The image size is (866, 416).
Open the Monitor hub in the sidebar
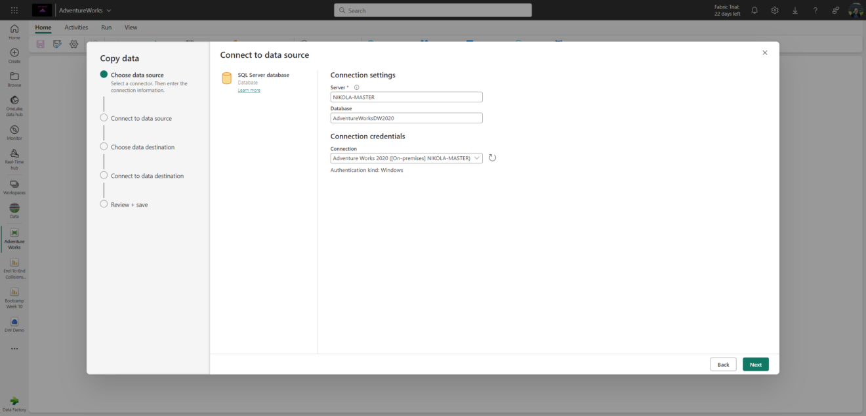click(14, 131)
